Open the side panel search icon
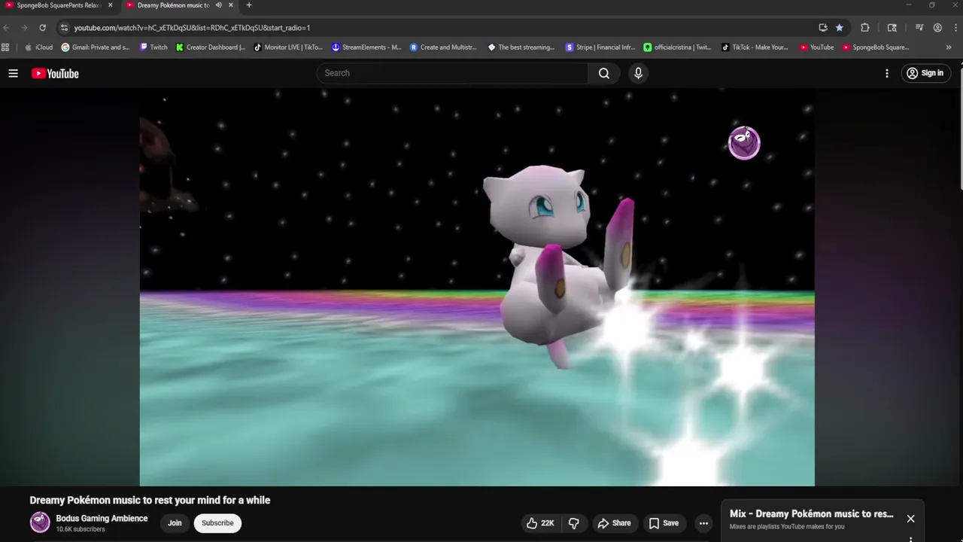The image size is (963, 542). coord(892,28)
